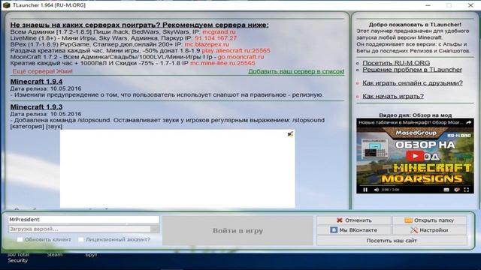Toggle subtitles in the video player

tap(446, 190)
